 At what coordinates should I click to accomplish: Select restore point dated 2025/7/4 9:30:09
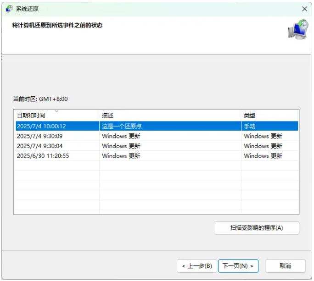39,136
